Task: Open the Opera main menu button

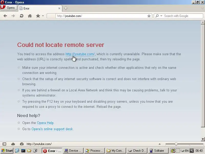Action: click(x=9, y=8)
